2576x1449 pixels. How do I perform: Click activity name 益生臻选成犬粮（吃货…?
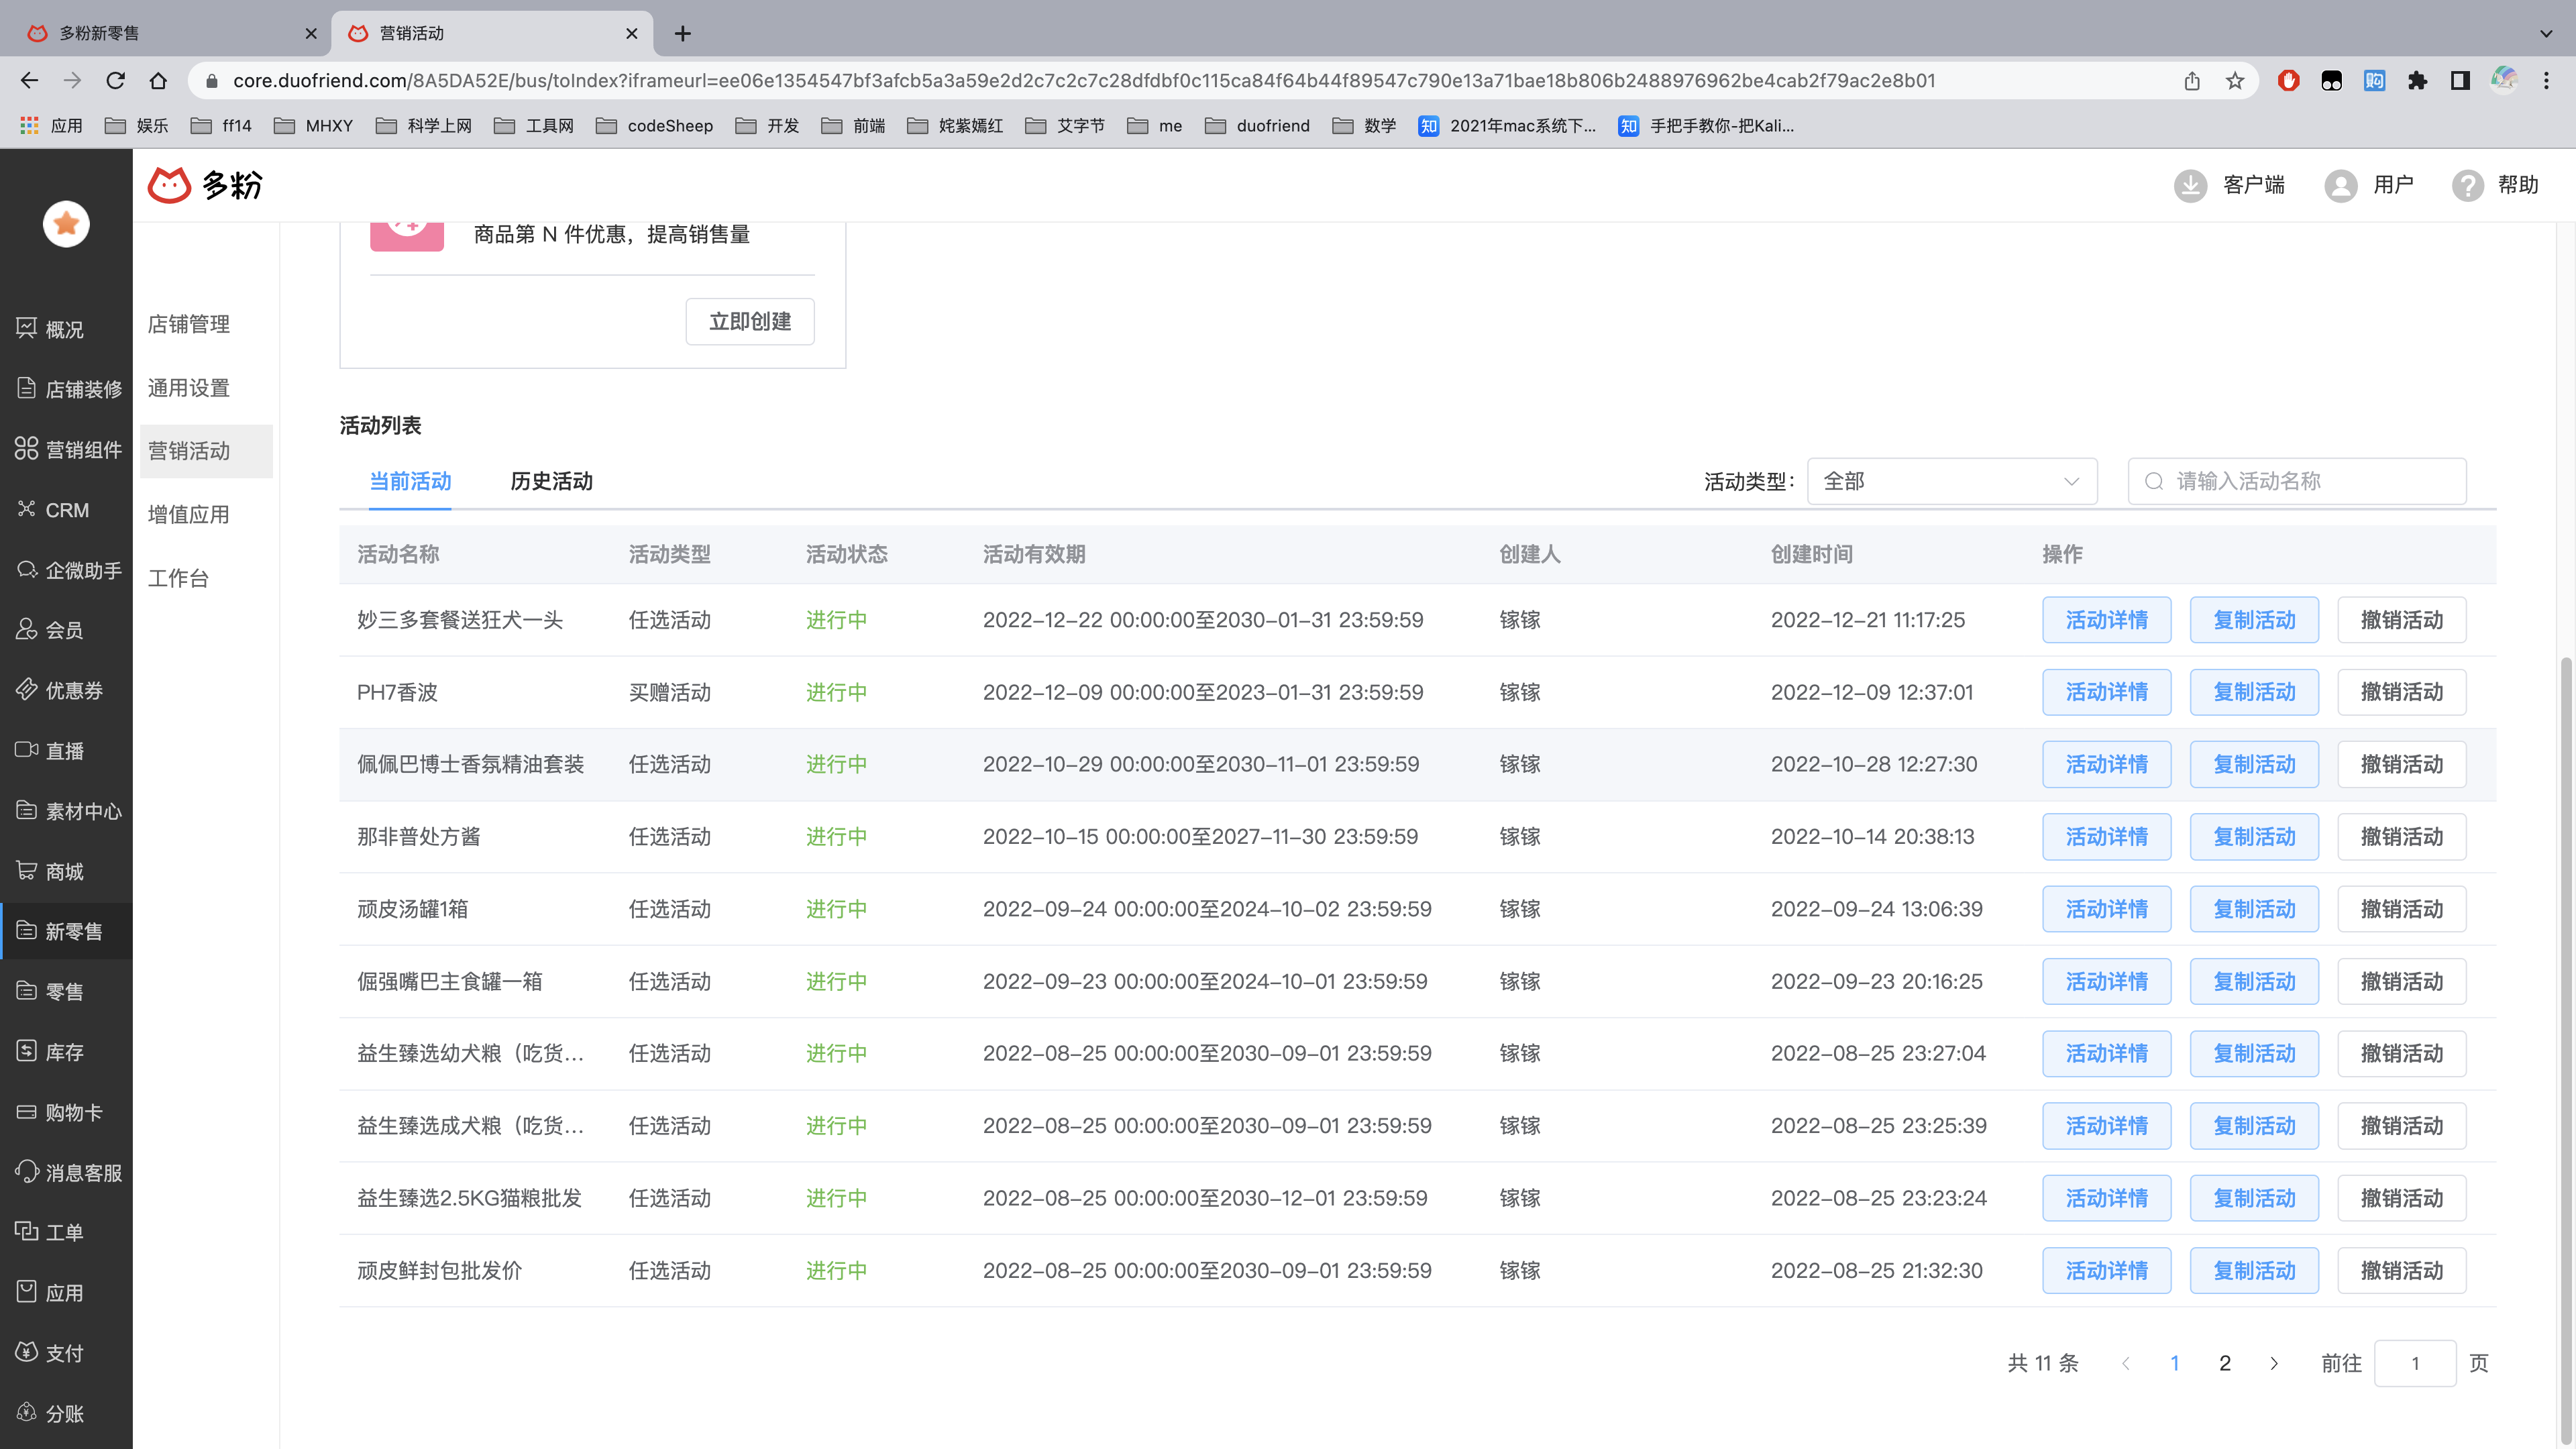tap(470, 1126)
